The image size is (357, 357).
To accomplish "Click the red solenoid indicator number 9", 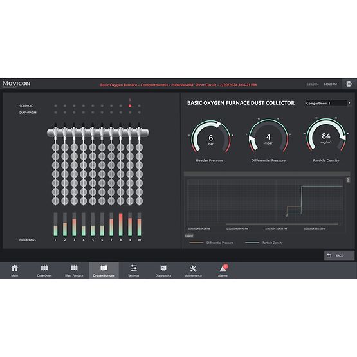I will pos(130,106).
